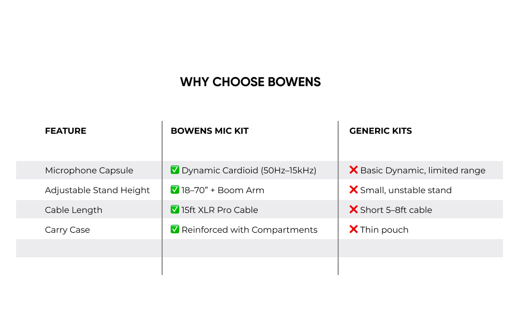Select the BOWENS MIC KIT column header
The width and height of the screenshot is (519, 321).
[x=210, y=131]
